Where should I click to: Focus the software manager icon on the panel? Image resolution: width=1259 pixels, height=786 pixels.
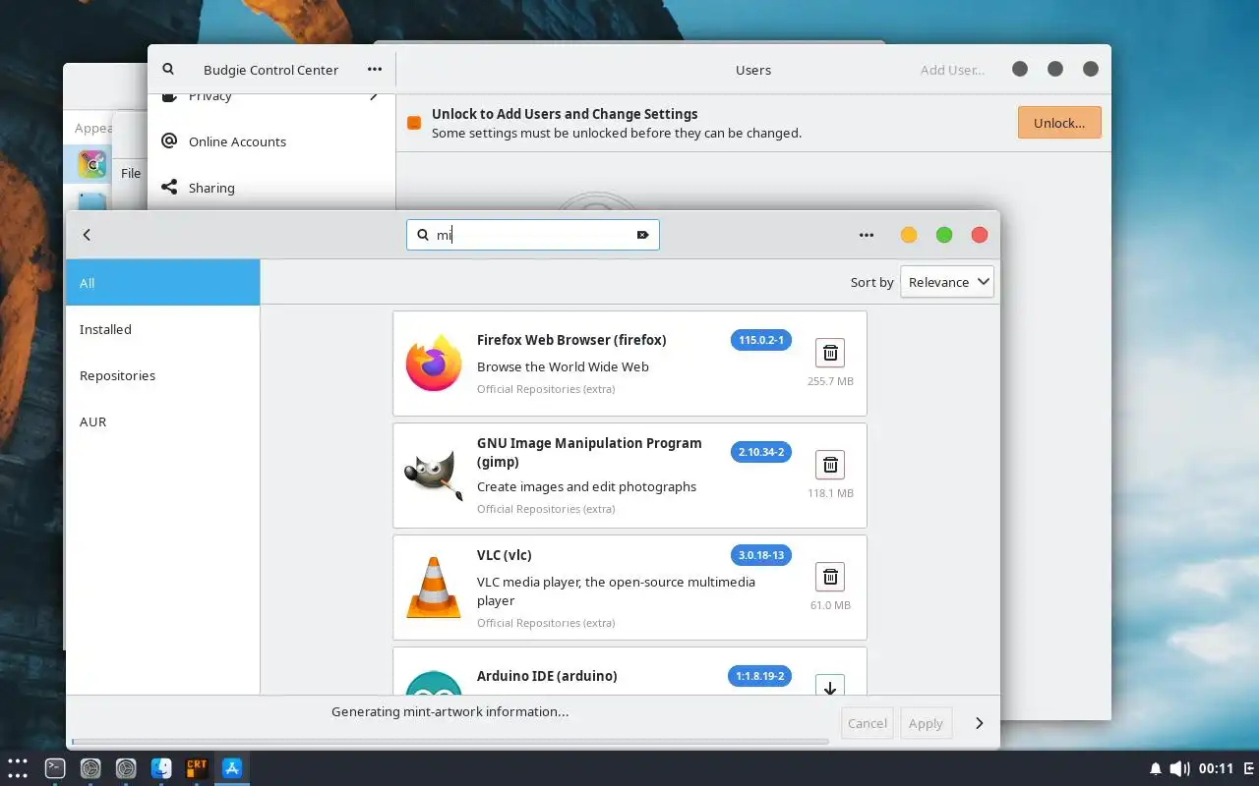click(232, 768)
